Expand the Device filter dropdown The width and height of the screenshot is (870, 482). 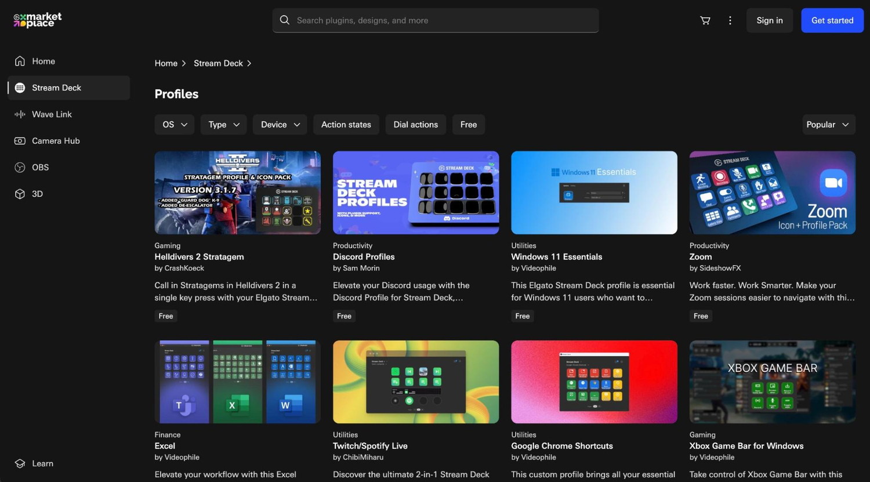[280, 125]
